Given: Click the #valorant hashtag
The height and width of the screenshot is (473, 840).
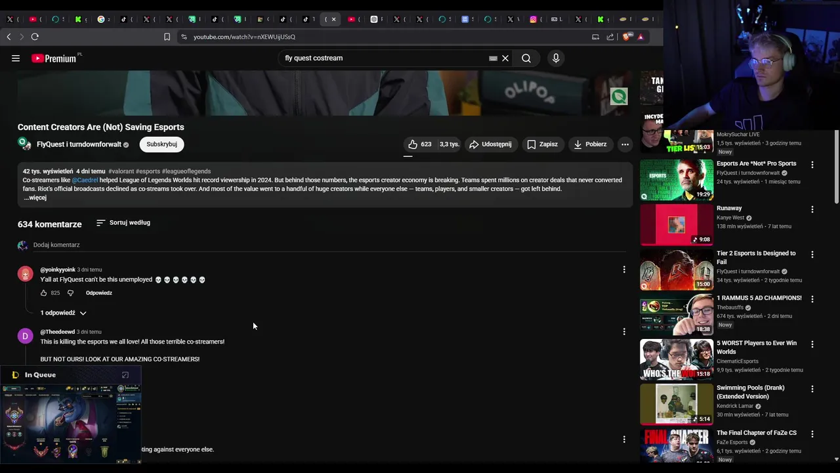Looking at the screenshot, I should (121, 171).
